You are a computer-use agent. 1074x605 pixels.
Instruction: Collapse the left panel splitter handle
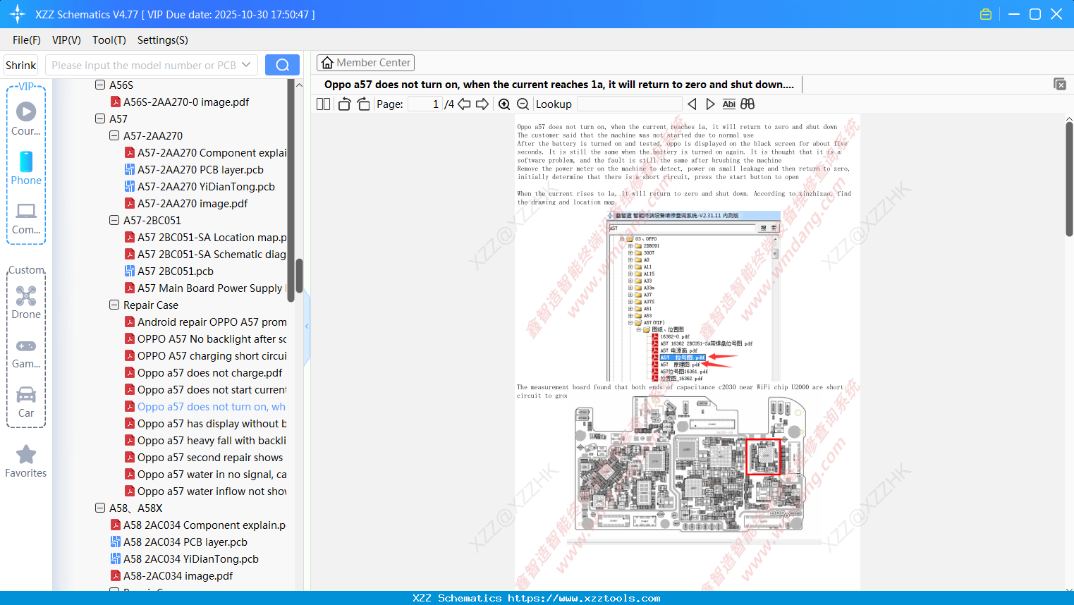[307, 326]
